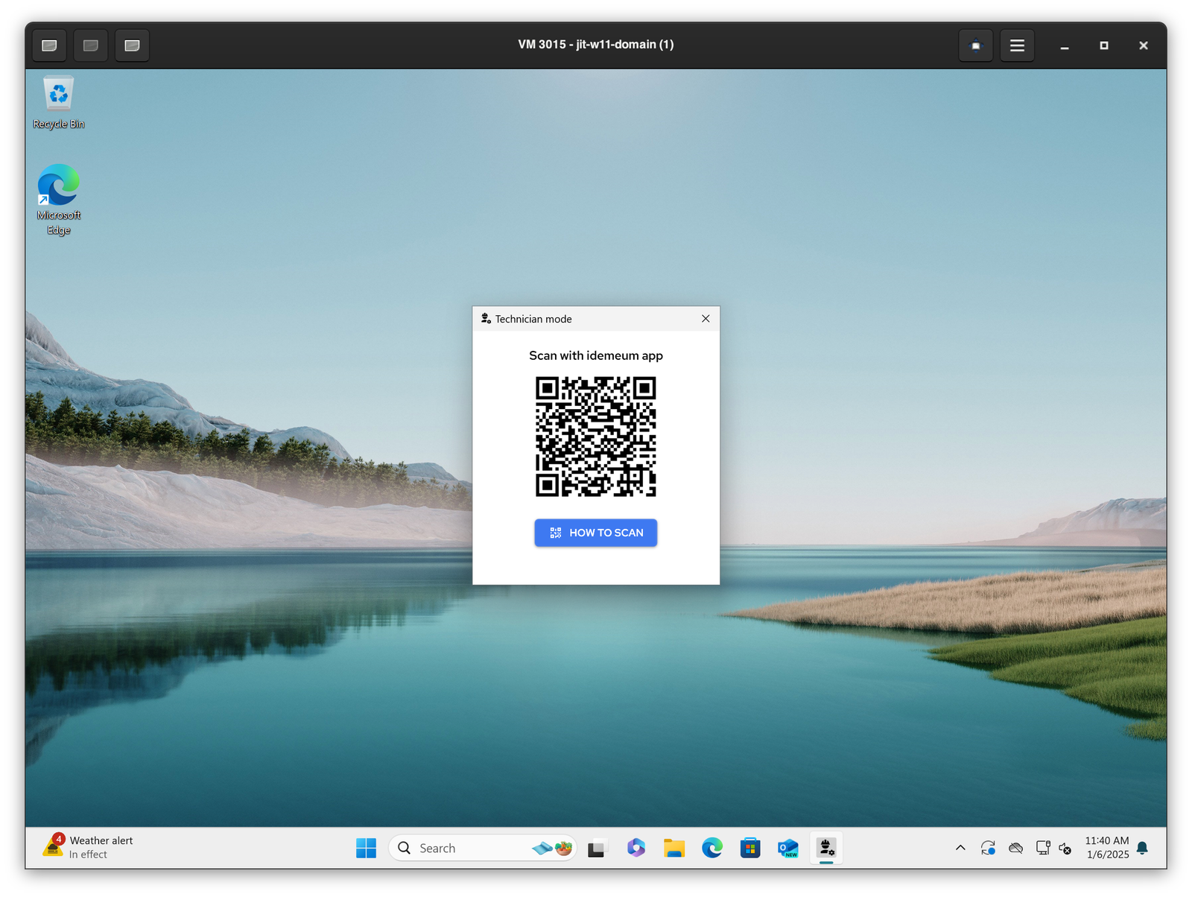Launch Microsoft Copilot from the taskbar
Viewport: 1192px width, 897px height.
[635, 848]
